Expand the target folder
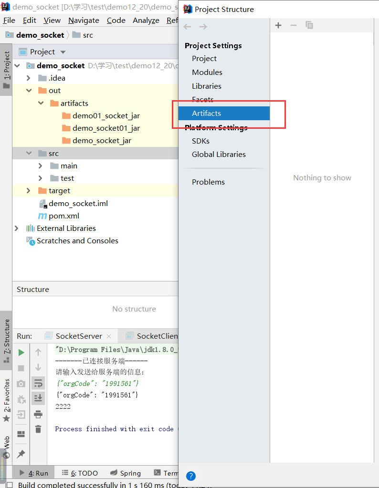This screenshot has width=379, height=488. [x=29, y=190]
